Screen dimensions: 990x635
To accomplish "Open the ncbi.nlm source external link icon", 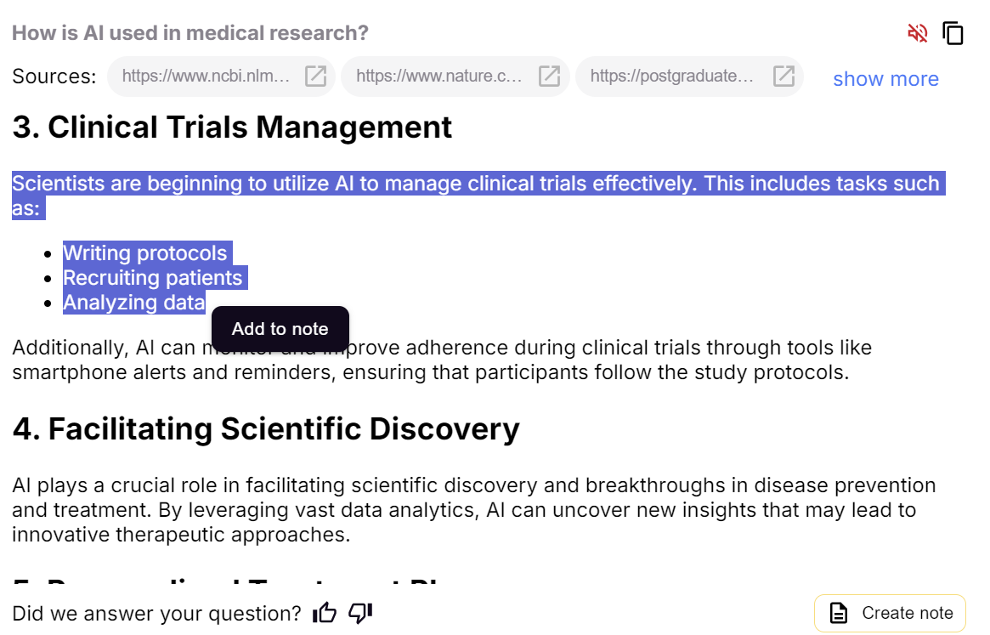I will click(315, 76).
